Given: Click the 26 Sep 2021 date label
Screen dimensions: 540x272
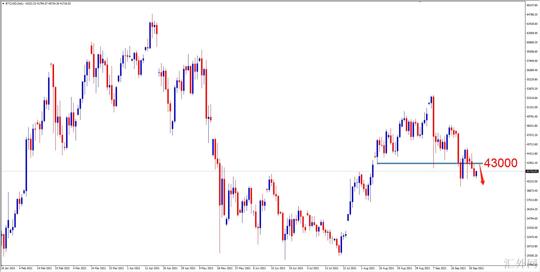Looking at the screenshot, I should tap(476, 268).
